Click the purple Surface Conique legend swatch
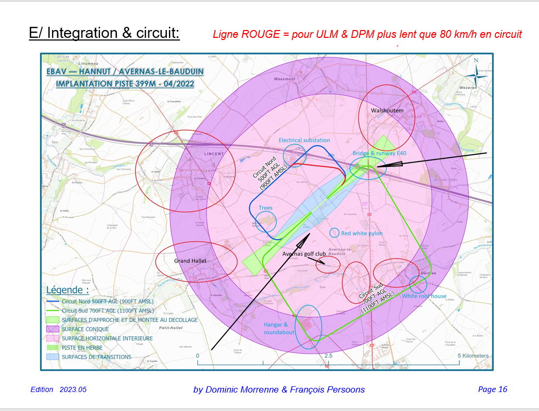 [x=53, y=329]
